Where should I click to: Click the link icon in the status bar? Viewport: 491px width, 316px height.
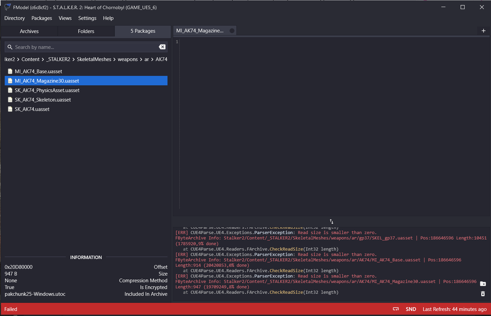(396, 309)
